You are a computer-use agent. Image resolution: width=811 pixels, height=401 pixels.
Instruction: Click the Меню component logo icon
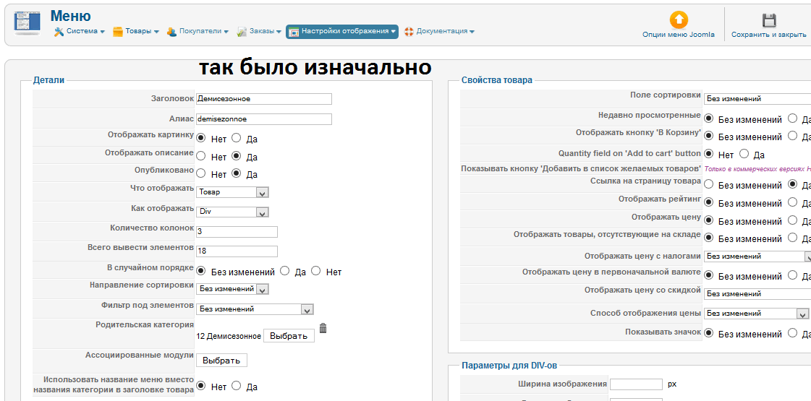point(27,22)
